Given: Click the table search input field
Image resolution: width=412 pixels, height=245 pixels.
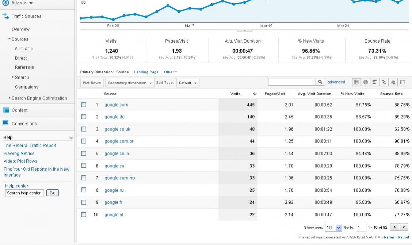Looking at the screenshot, I should (292, 82).
